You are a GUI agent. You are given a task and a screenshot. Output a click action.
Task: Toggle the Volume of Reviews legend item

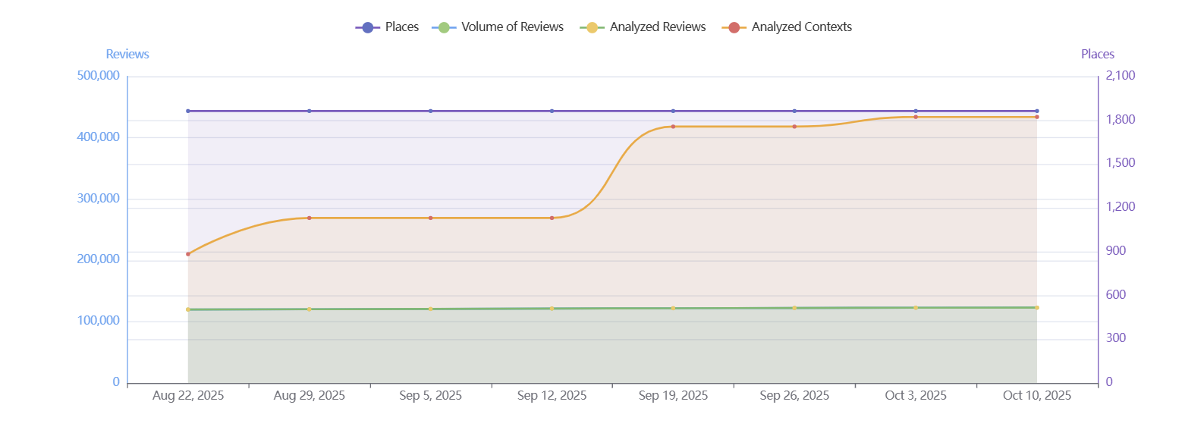coord(498,27)
